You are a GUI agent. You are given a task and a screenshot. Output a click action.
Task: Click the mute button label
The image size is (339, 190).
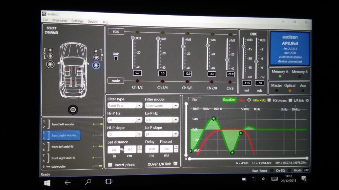pos(116,81)
